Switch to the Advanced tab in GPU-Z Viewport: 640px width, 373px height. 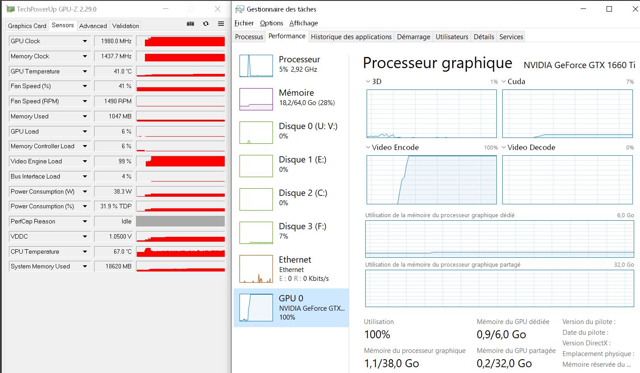coord(93,26)
